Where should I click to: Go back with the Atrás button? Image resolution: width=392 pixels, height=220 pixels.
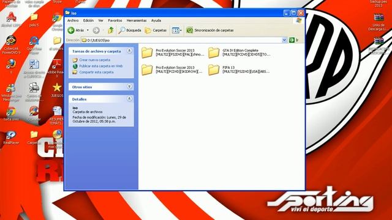(76, 30)
